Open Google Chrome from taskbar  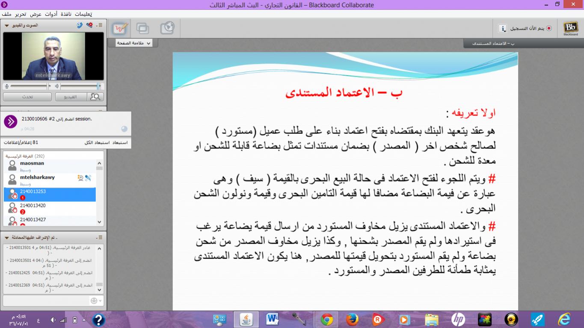point(326,319)
